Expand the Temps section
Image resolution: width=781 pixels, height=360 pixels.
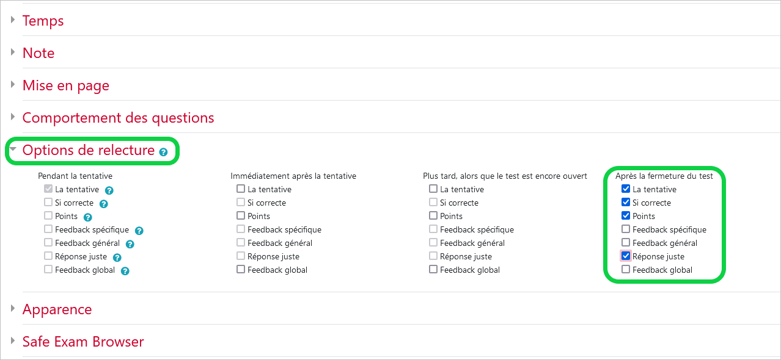pos(43,21)
